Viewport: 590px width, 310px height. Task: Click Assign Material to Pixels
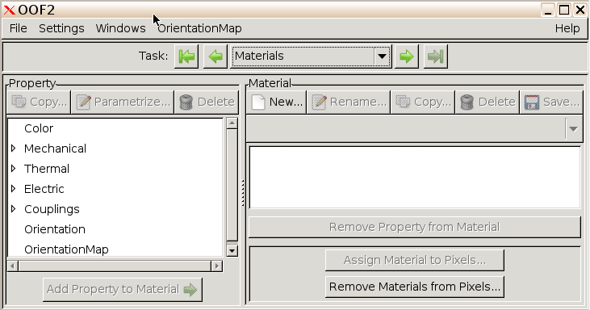415,260
